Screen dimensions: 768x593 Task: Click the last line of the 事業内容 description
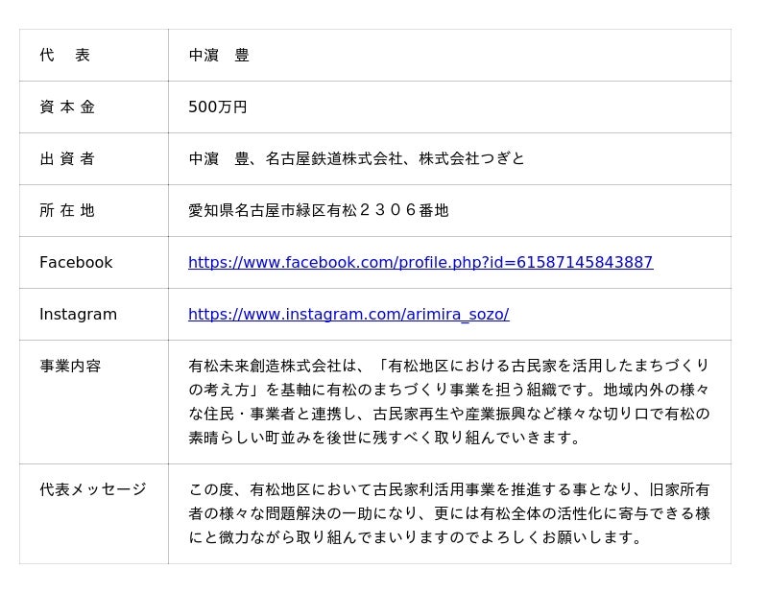point(385,438)
